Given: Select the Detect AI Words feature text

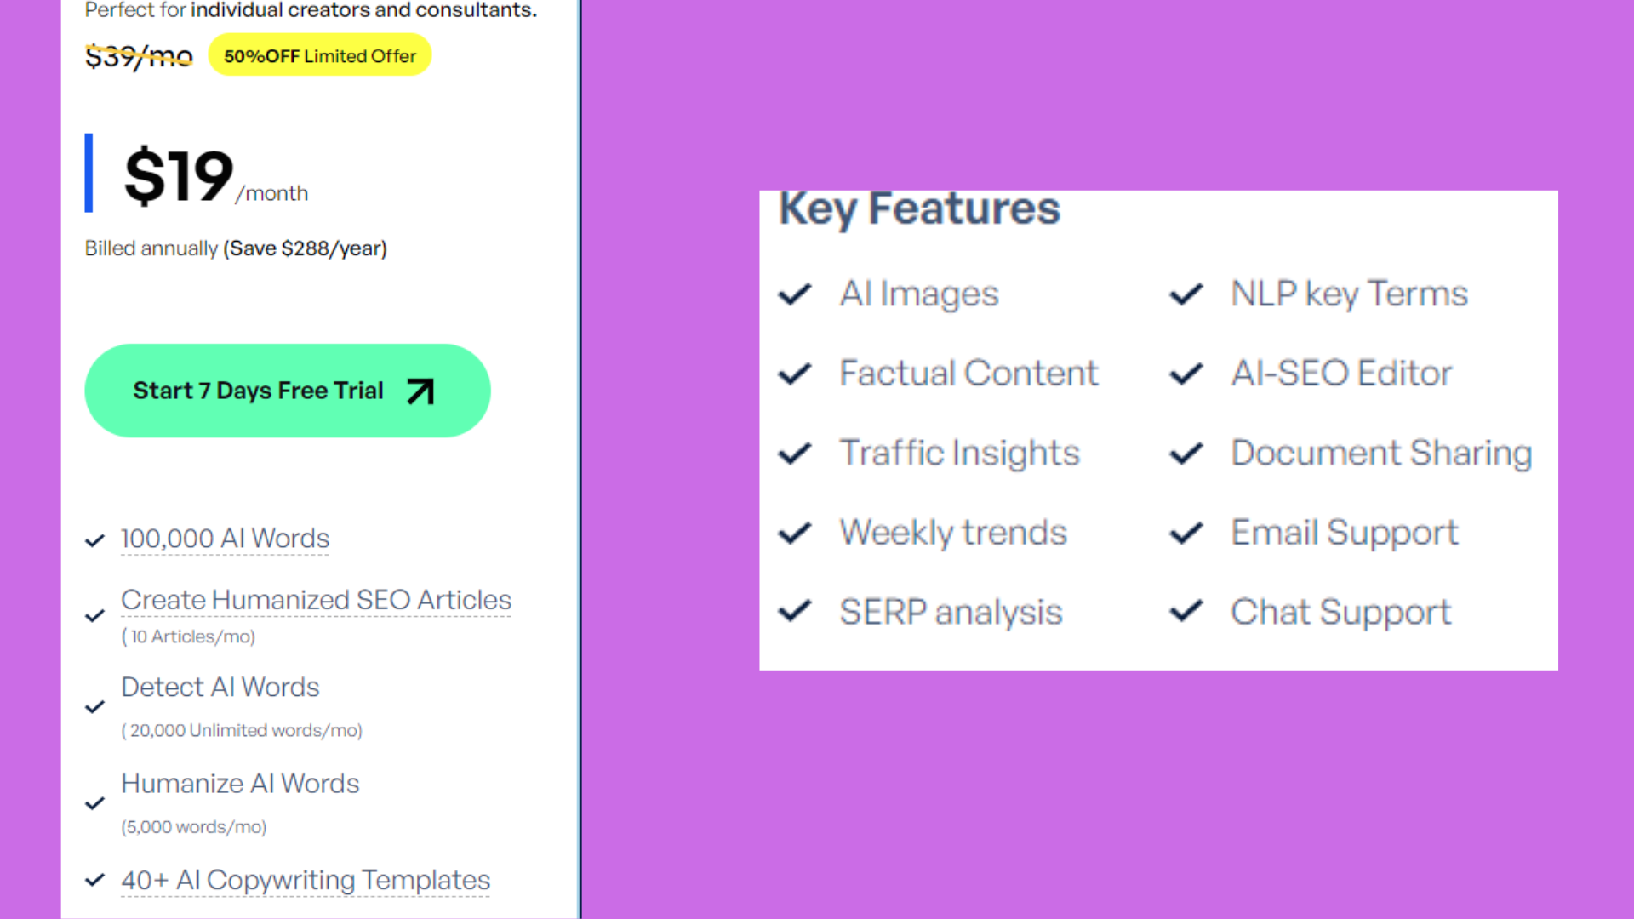Looking at the screenshot, I should click(x=220, y=688).
